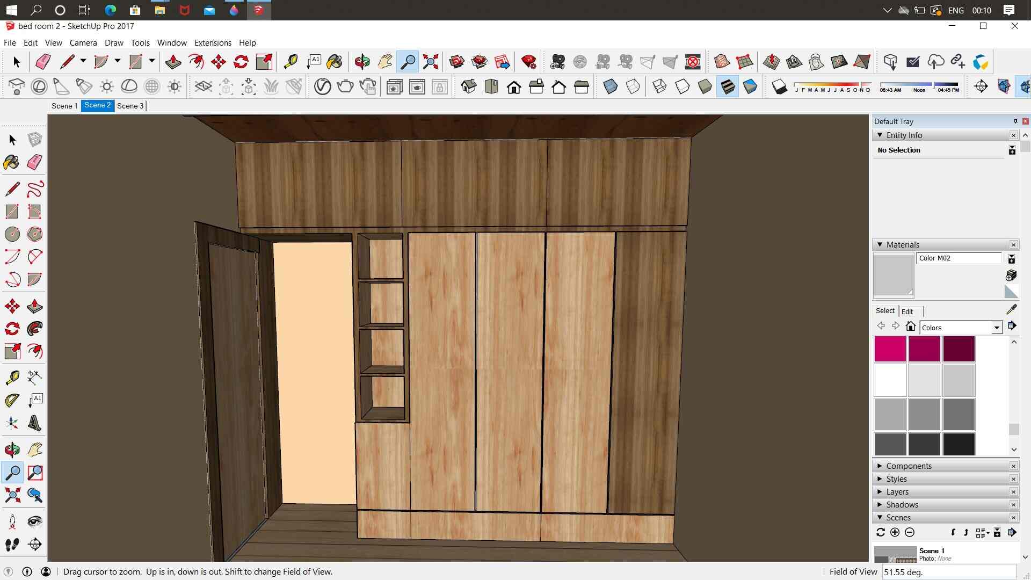Open the Colors library dropdown
1031x580 pixels.
(x=997, y=328)
